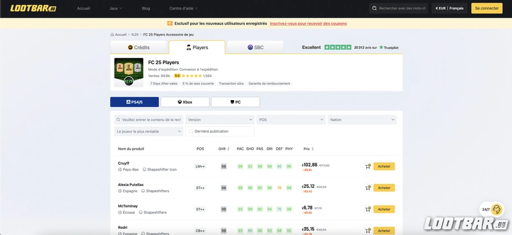Click the 7 Days After-sales tag

pos(164,84)
